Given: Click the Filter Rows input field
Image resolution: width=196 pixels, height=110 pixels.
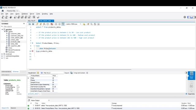Looking at the screenshot, I should pos(57,73).
